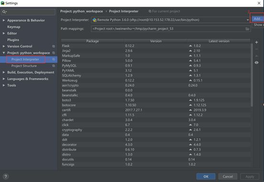Focus the settings search field

pyautogui.click(x=28, y=12)
